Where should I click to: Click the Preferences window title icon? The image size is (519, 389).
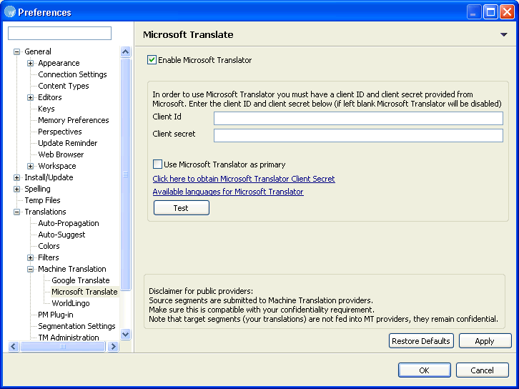pos(10,12)
